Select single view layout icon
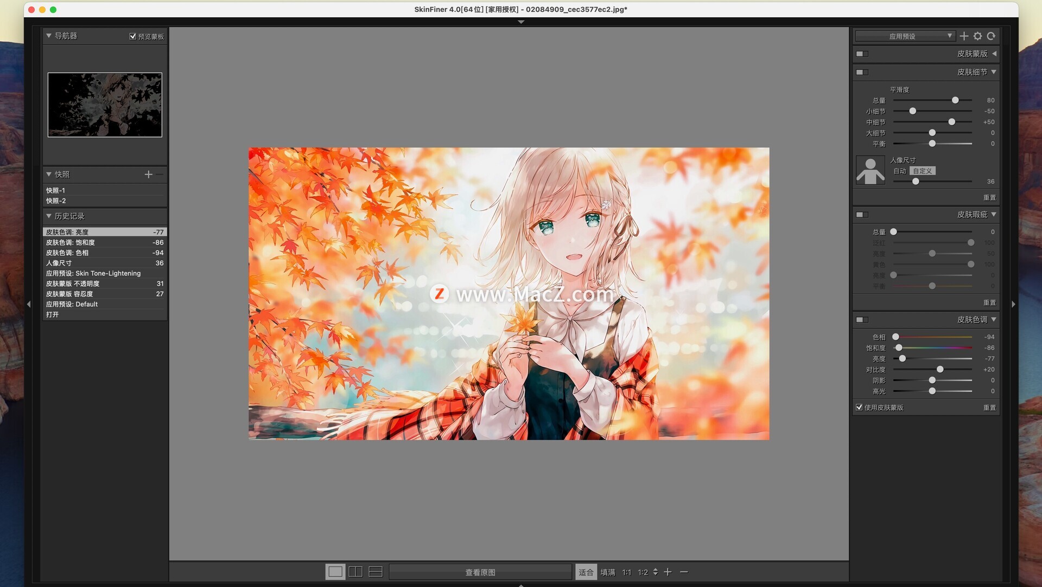The width and height of the screenshot is (1042, 587). tap(335, 572)
